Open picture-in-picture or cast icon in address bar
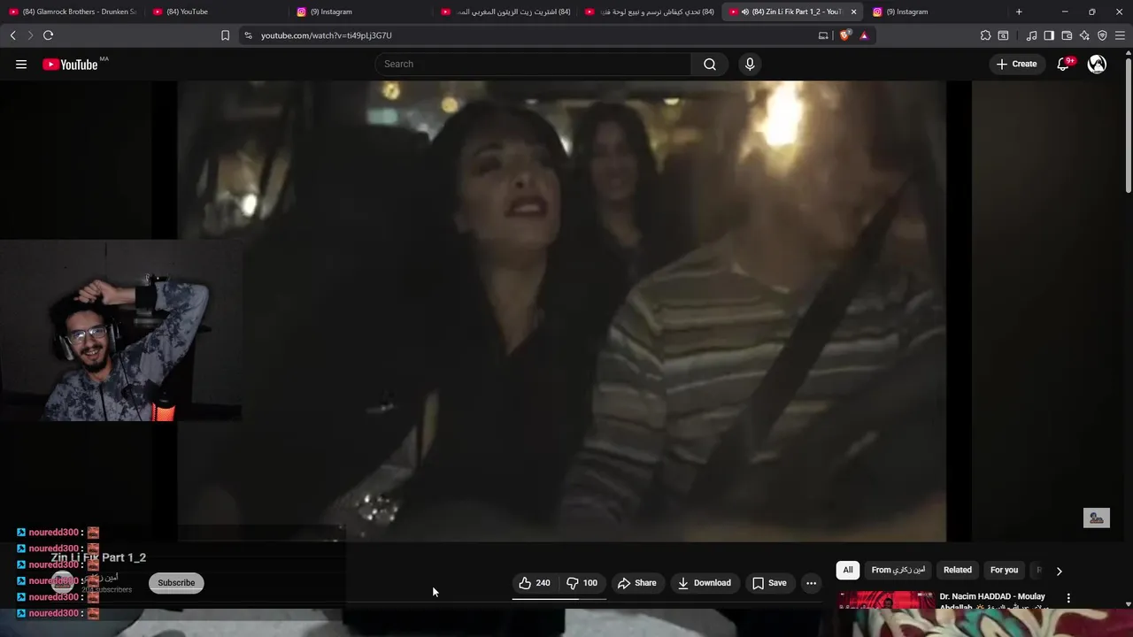The width and height of the screenshot is (1133, 637). pyautogui.click(x=823, y=35)
